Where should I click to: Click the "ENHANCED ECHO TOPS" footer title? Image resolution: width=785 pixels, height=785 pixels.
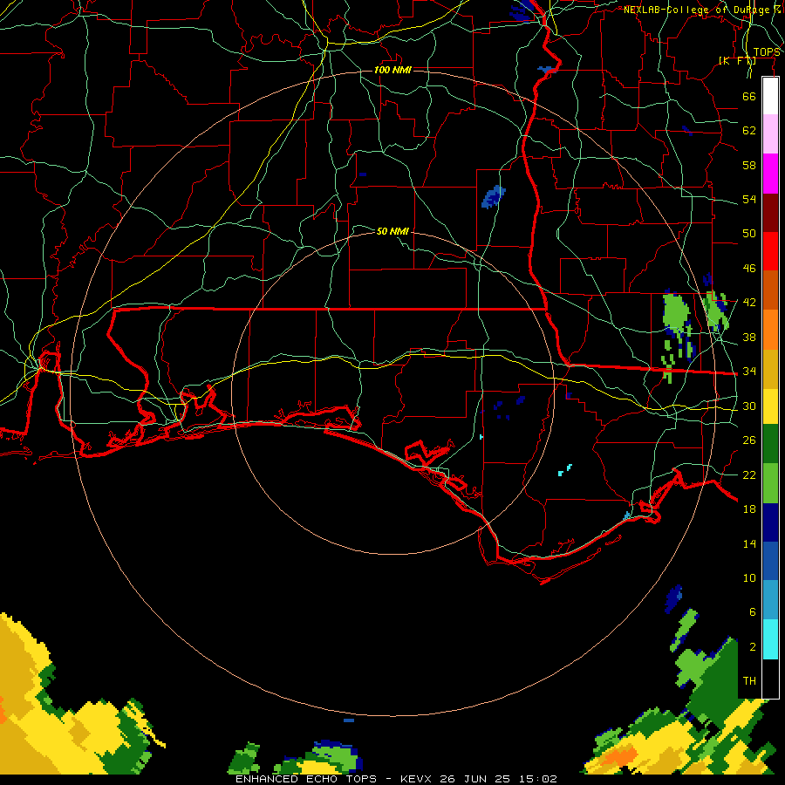pos(306,779)
